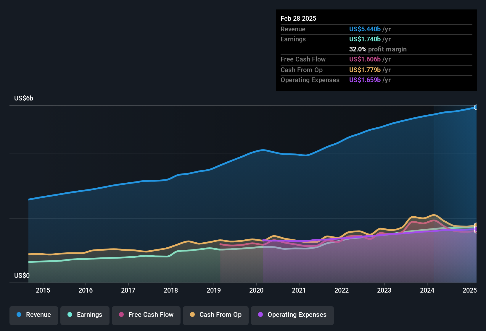The width and height of the screenshot is (486, 331).
Task: Click the teal Earnings legend dot
Action: pos(70,315)
